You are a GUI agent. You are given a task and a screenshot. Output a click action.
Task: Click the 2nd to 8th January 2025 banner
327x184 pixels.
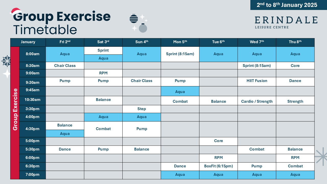pyautogui.click(x=288, y=5)
